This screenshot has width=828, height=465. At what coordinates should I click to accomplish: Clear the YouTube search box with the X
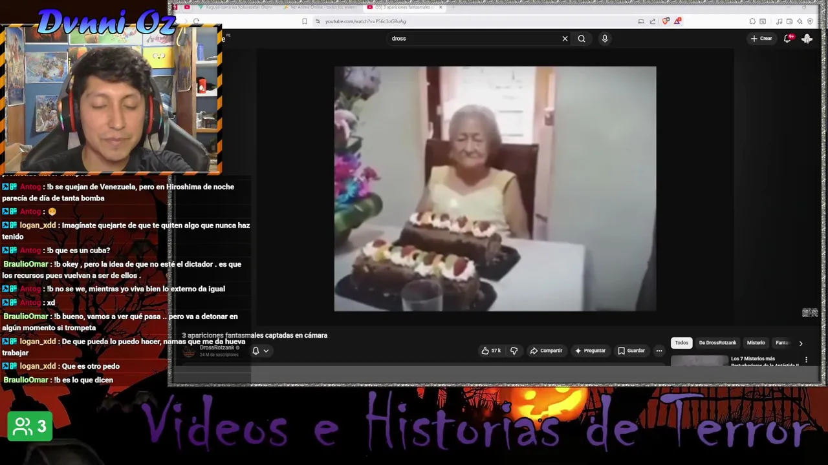pos(565,39)
